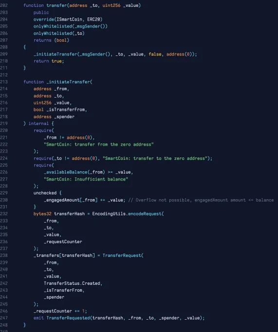Click line number 232 in the gutter
This screenshot has height=332, width=278.
coord(4,214)
